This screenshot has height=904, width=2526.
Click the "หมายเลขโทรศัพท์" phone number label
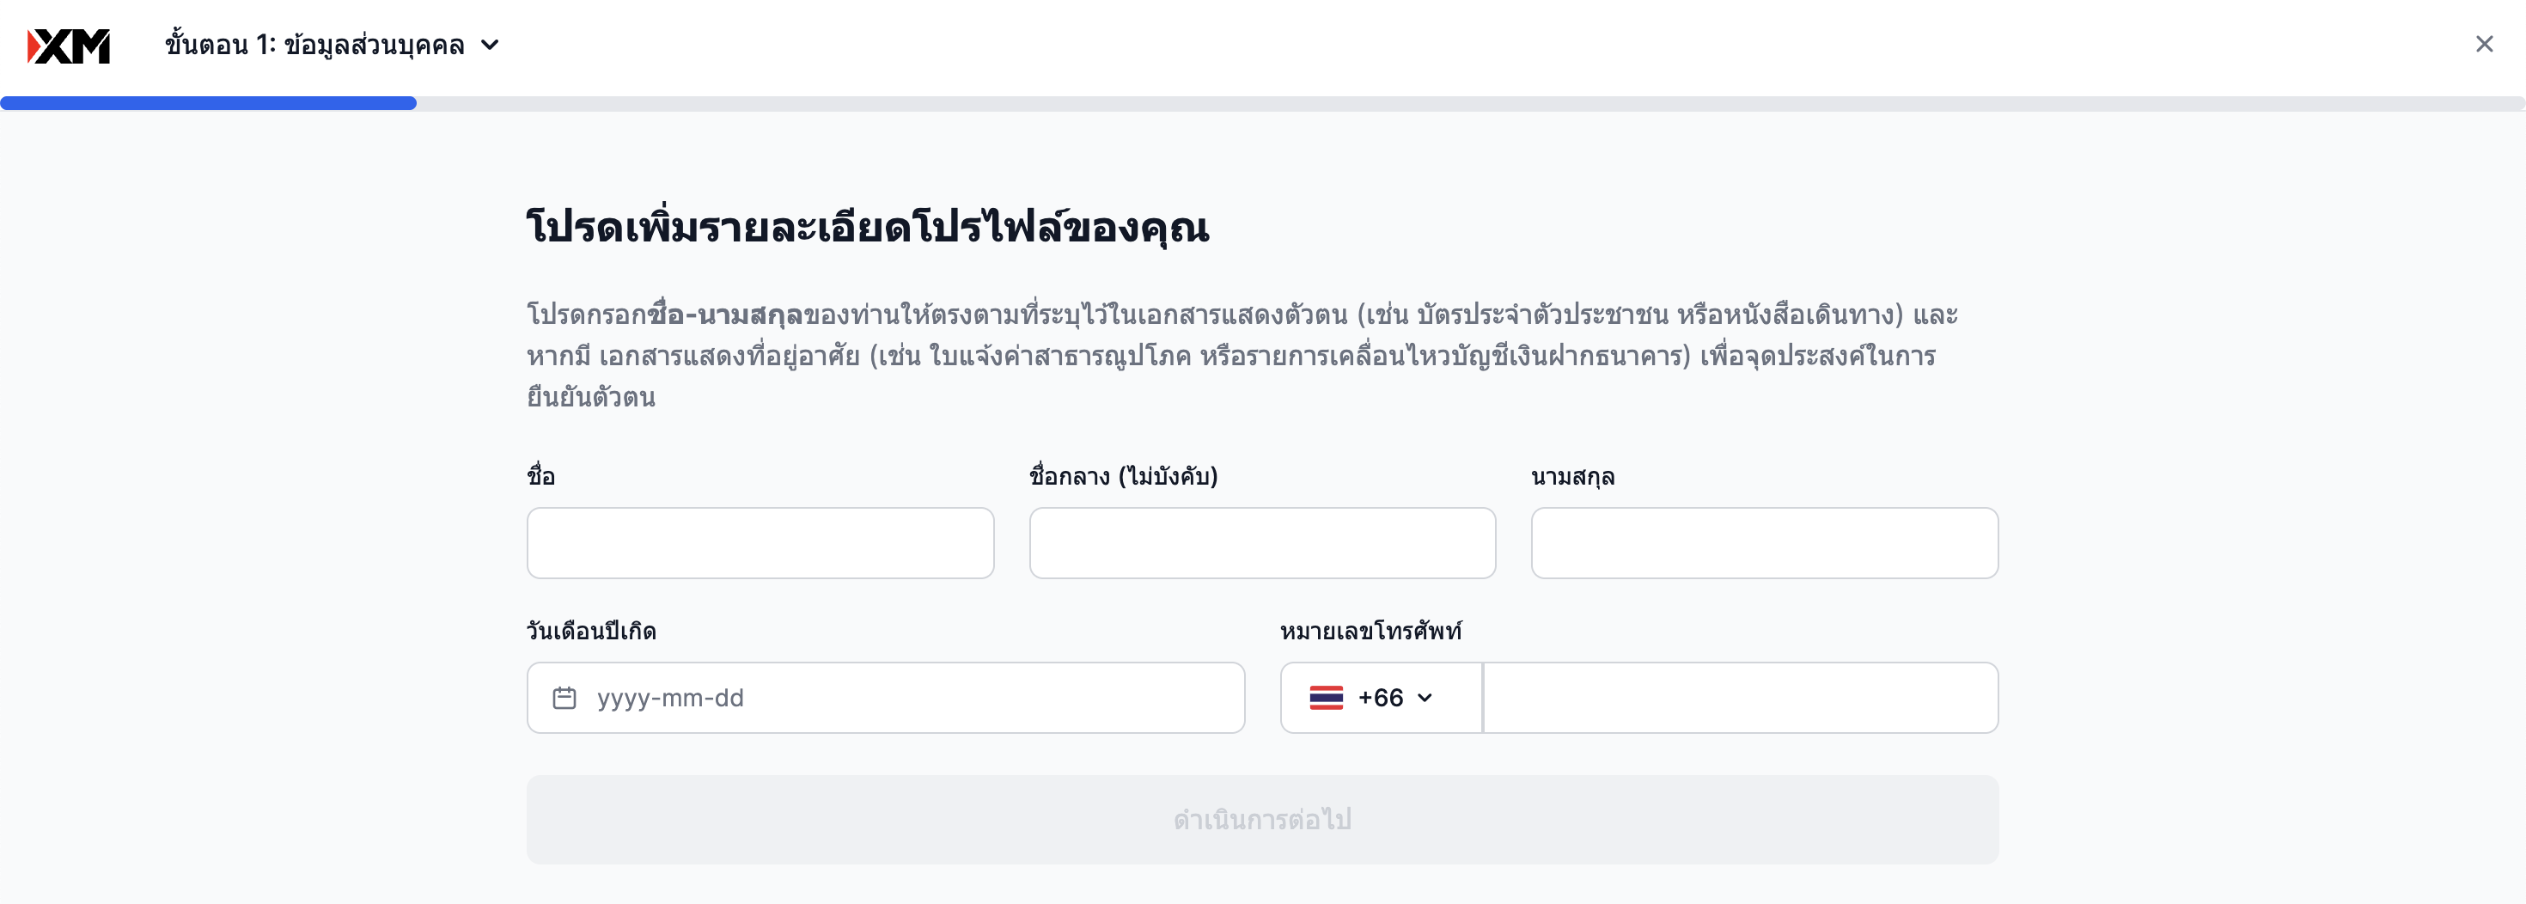(x=1371, y=632)
